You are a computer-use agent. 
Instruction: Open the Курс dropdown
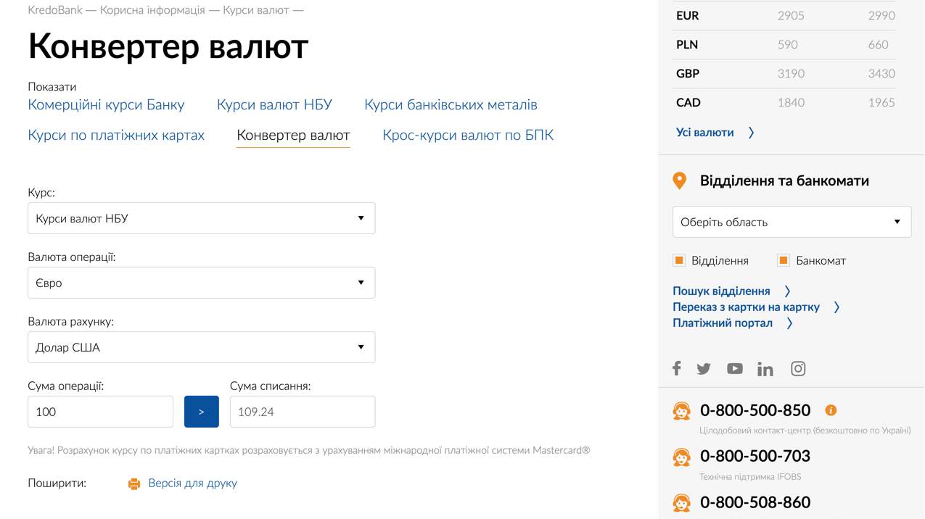[201, 218]
